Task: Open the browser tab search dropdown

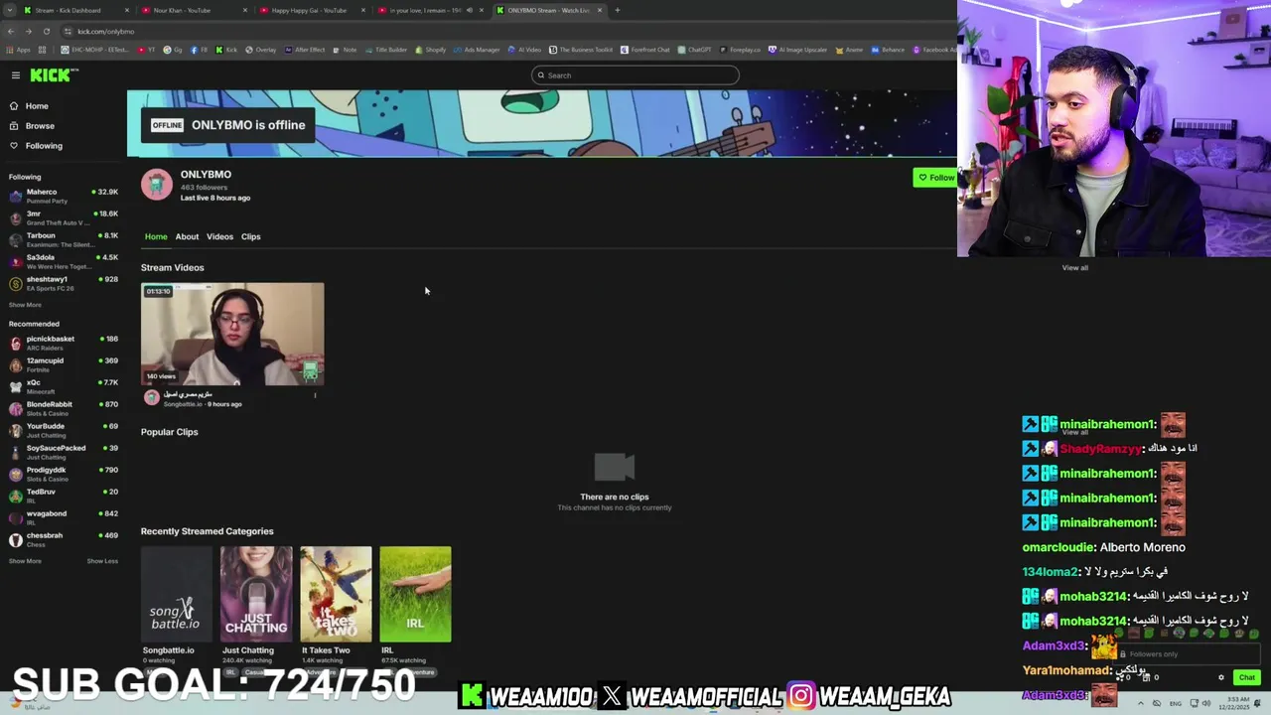Action: [x=9, y=10]
